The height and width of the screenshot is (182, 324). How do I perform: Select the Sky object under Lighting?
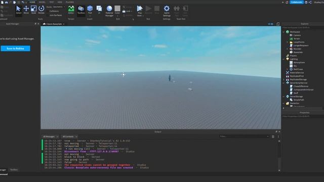tap(295, 66)
